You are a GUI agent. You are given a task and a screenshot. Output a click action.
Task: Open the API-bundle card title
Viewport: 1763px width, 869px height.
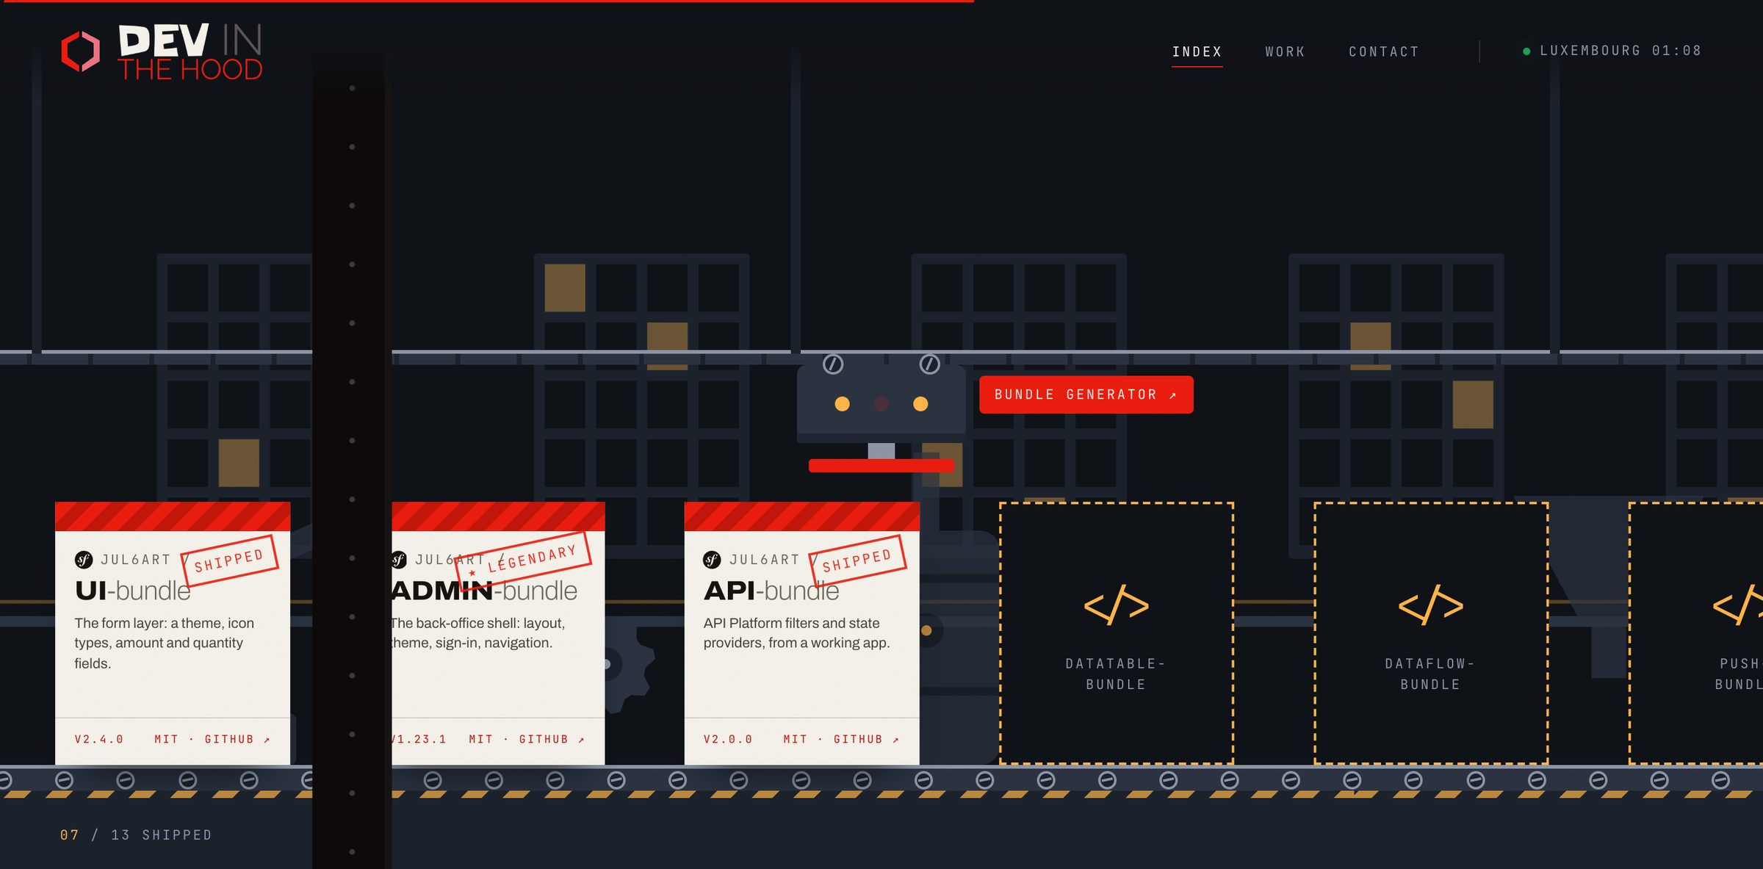[x=771, y=591]
